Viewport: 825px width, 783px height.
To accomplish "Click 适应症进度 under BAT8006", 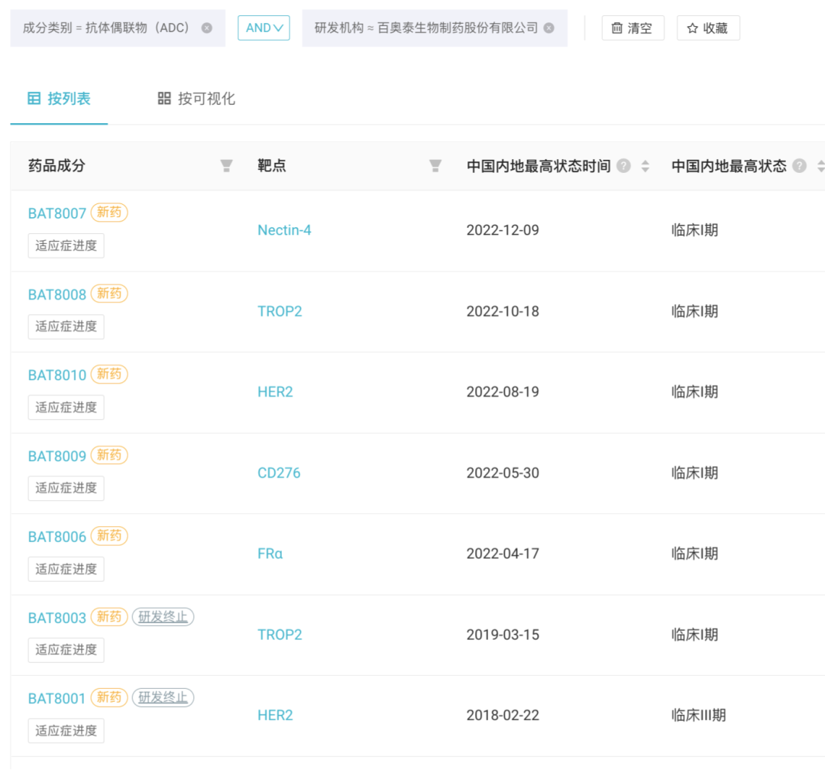I will pos(66,569).
